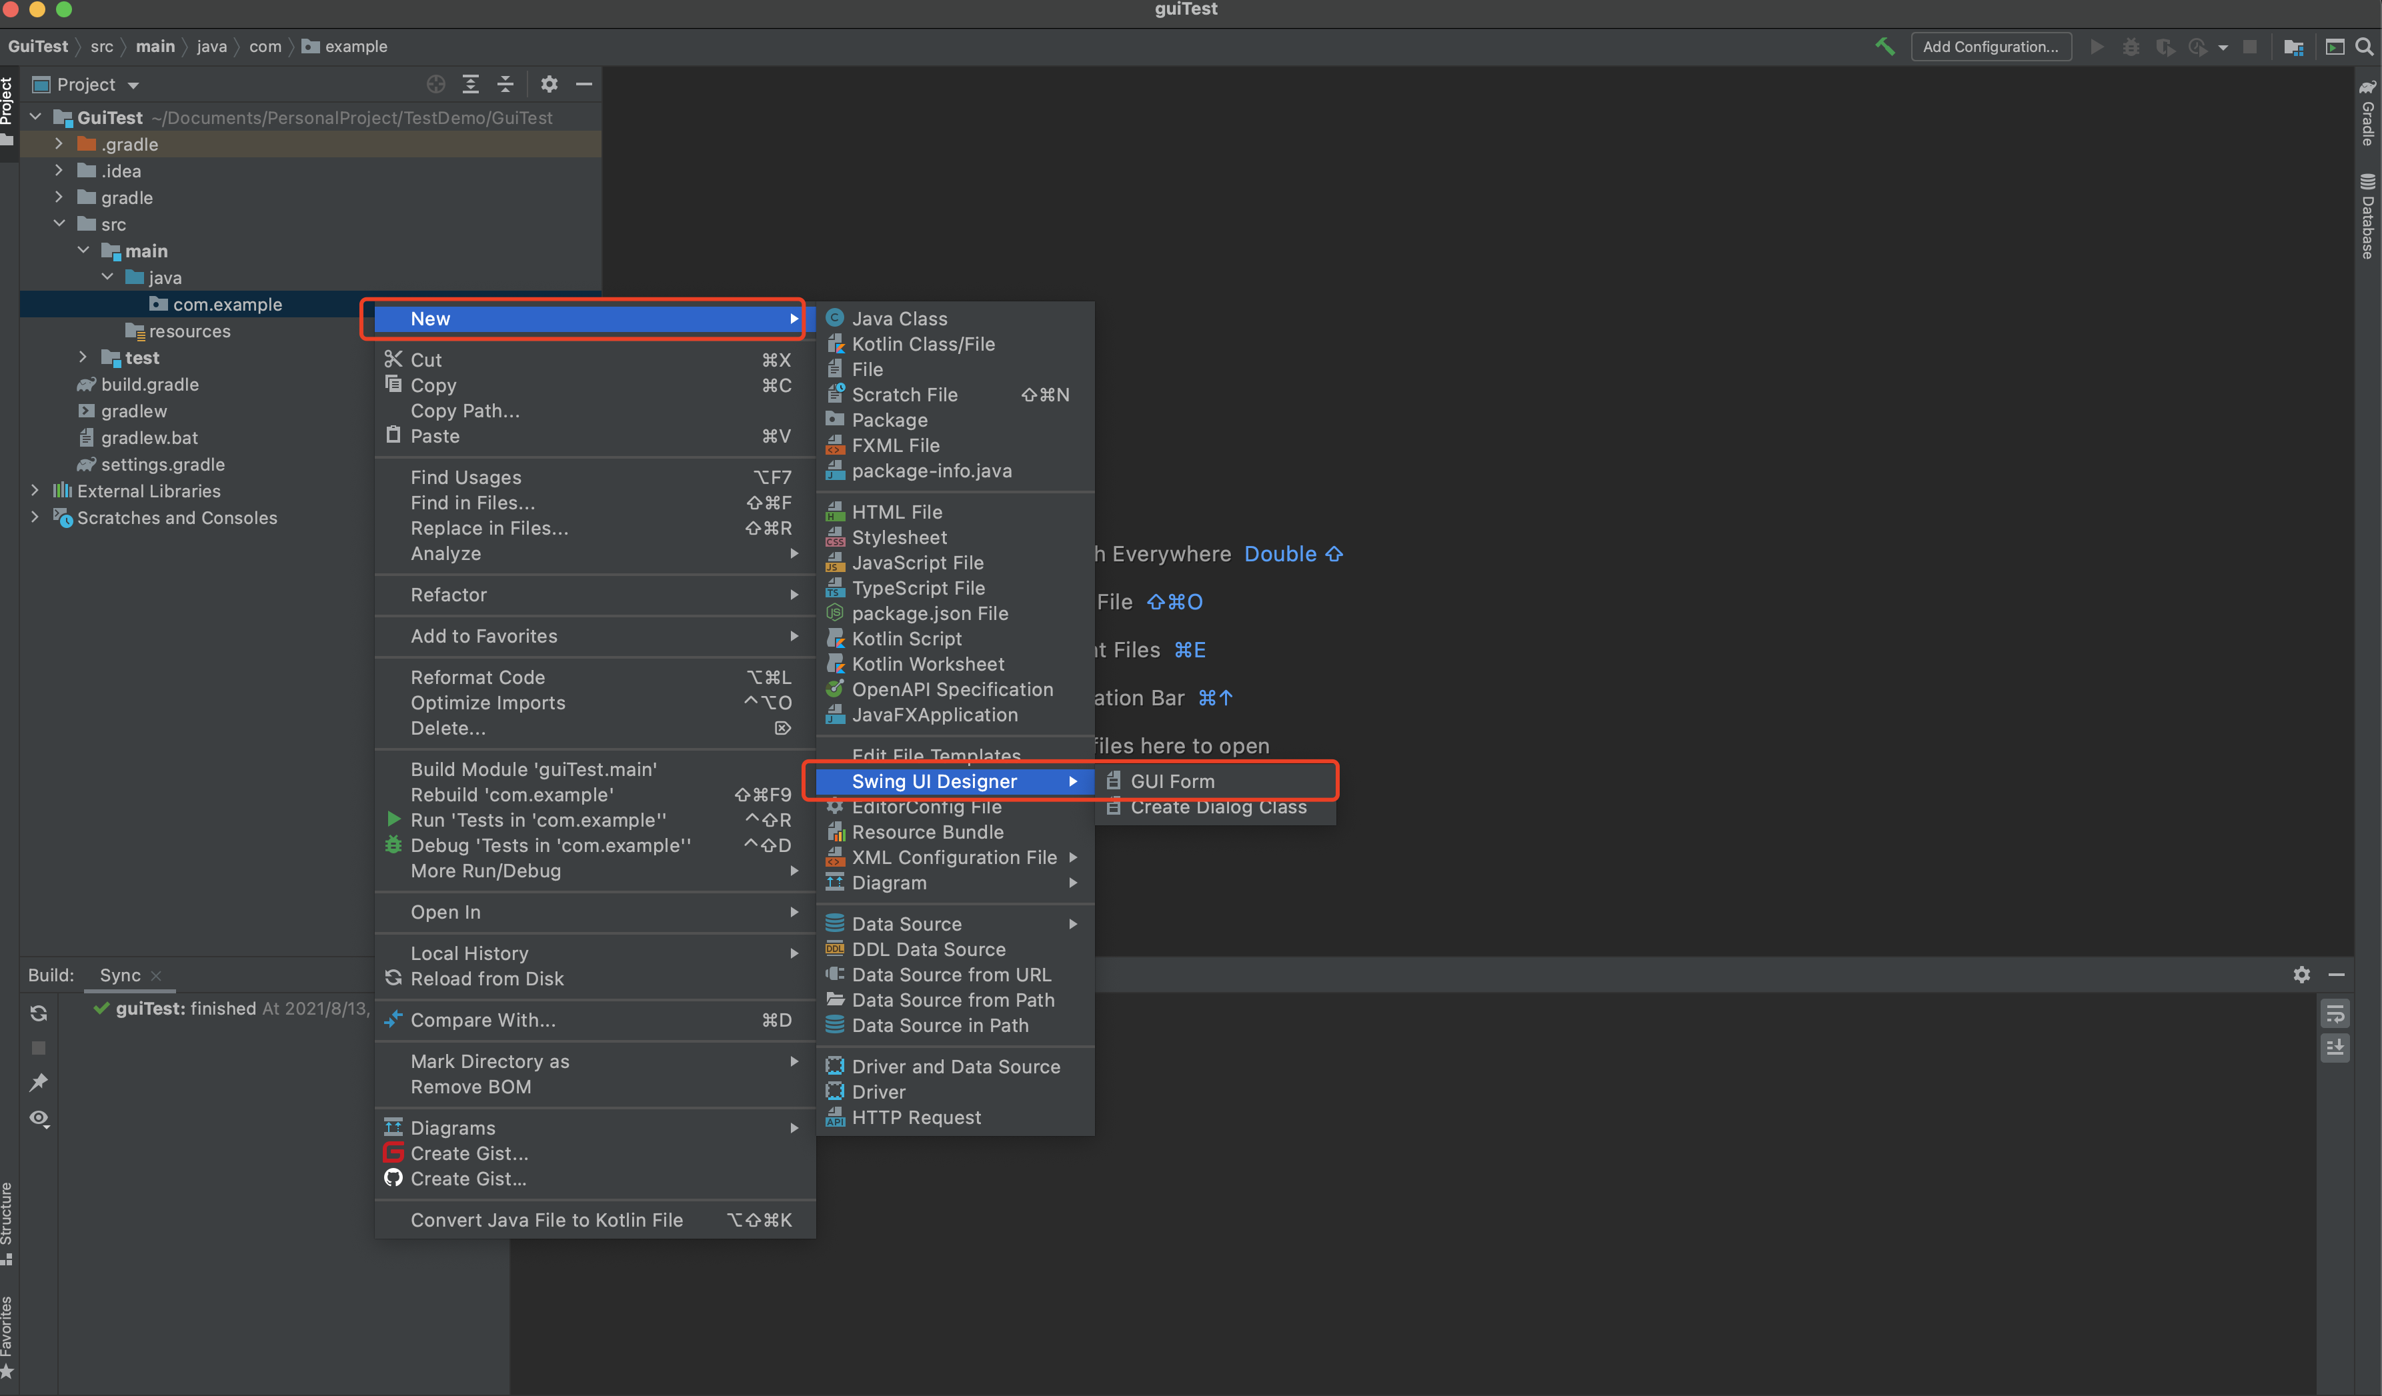This screenshot has height=1396, width=2382.
Task: Hide the Build tool window
Action: click(x=2337, y=975)
